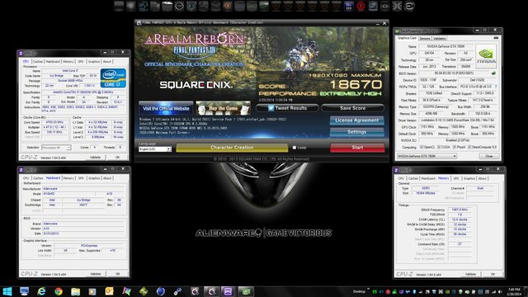Open the Language dropdown in the benchmark
The width and height of the screenshot is (528, 297).
(x=155, y=148)
